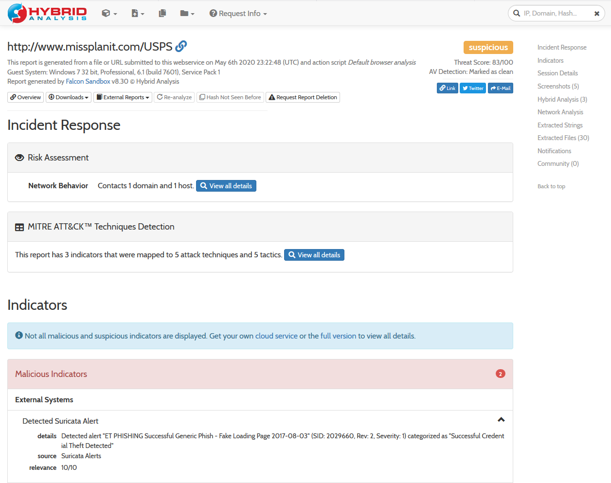Go to Hybrid Analysis (3) in sidebar
This screenshot has height=483, width=611.
562,99
